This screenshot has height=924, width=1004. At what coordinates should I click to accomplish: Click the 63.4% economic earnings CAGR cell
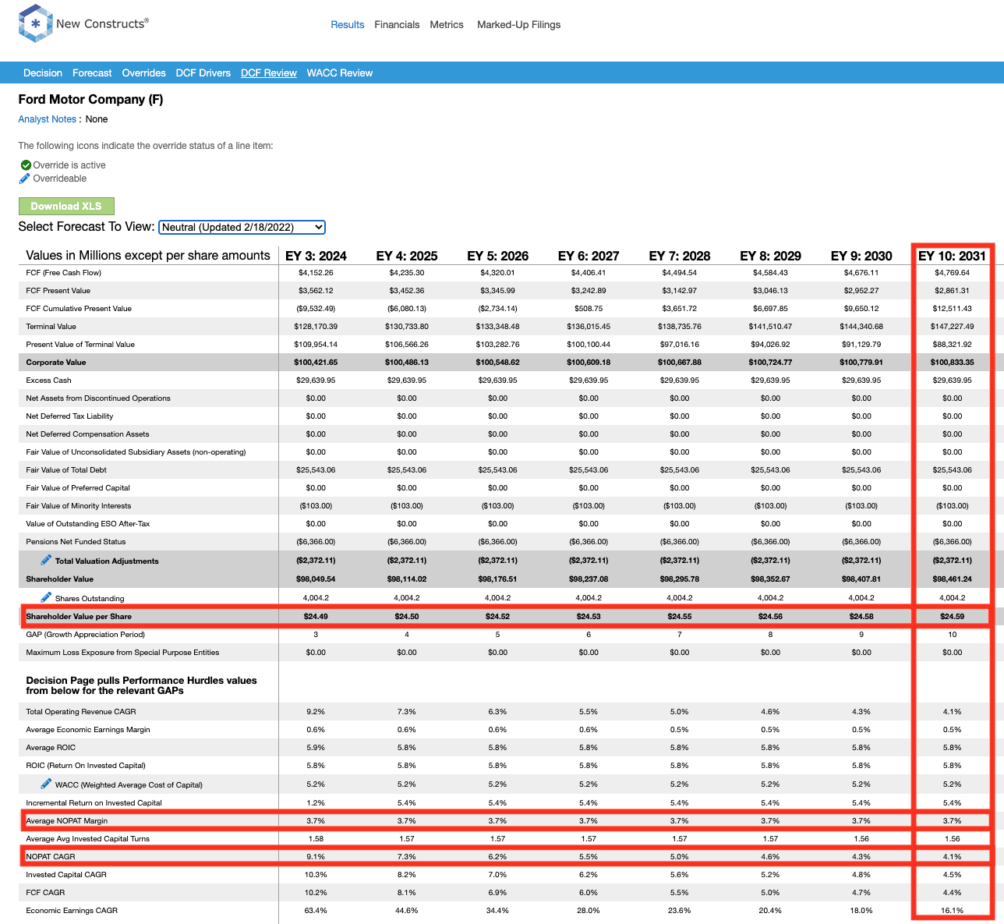[x=316, y=911]
